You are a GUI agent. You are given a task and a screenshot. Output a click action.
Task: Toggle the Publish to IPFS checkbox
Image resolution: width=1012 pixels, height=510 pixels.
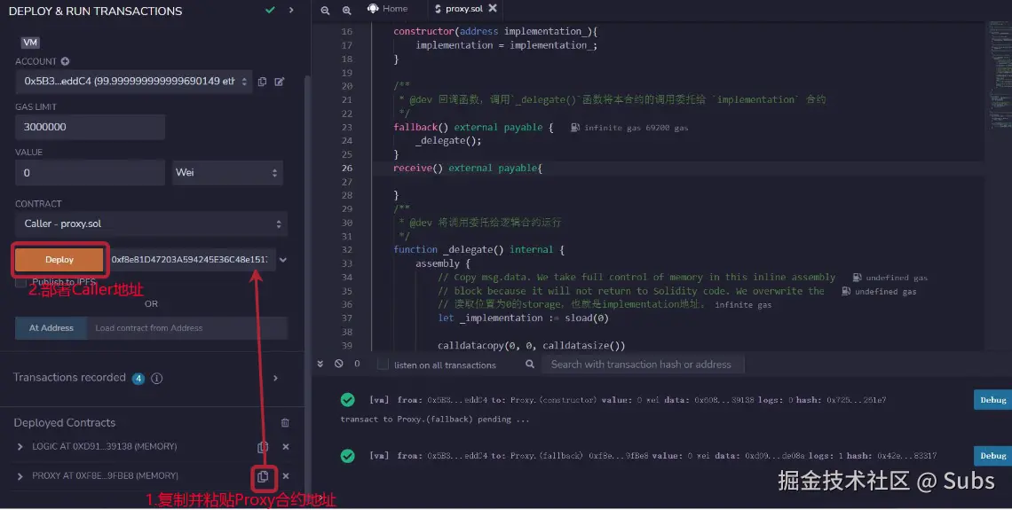click(x=20, y=282)
